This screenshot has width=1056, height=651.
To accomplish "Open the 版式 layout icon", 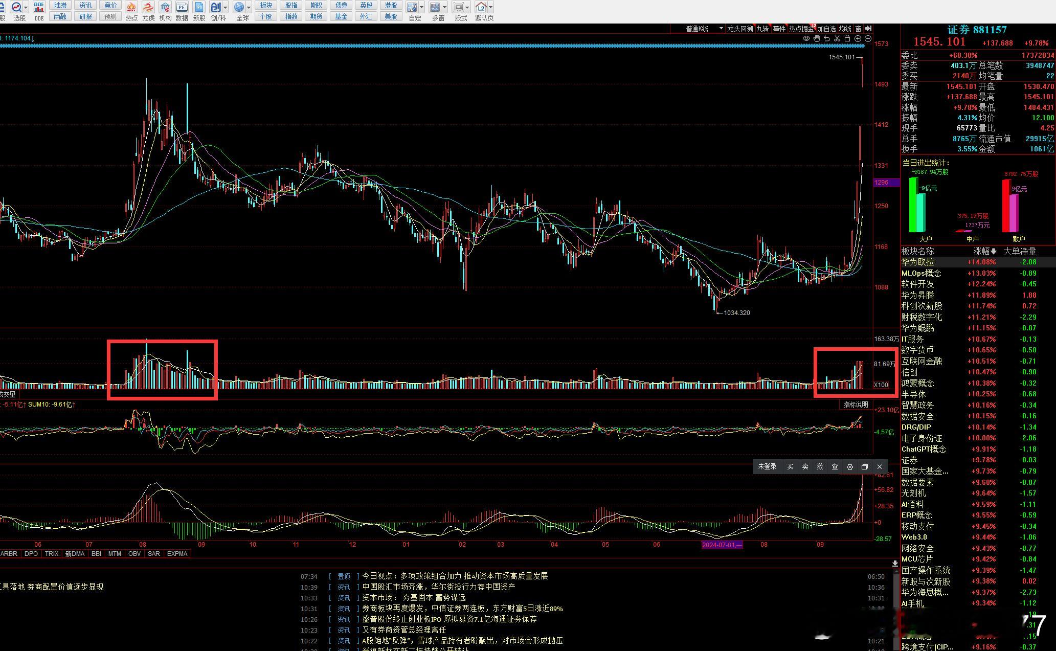I will tap(458, 7).
